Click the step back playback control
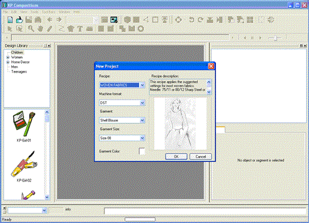 click(245, 38)
